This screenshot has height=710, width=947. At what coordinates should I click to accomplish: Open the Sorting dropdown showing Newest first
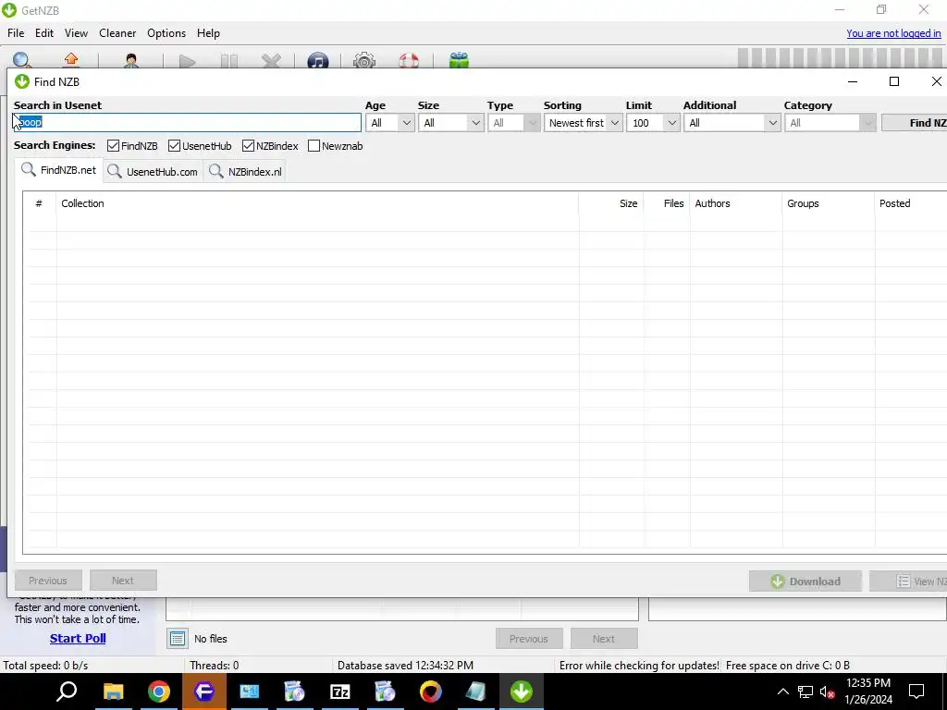coord(583,123)
